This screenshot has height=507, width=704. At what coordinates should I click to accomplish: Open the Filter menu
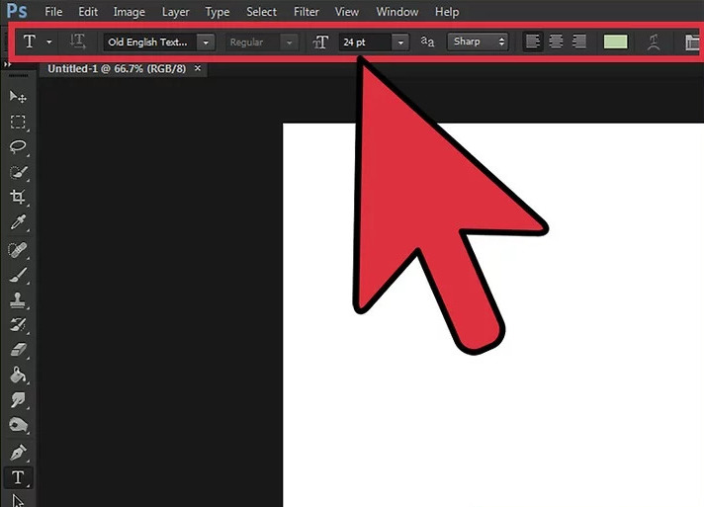tap(307, 12)
